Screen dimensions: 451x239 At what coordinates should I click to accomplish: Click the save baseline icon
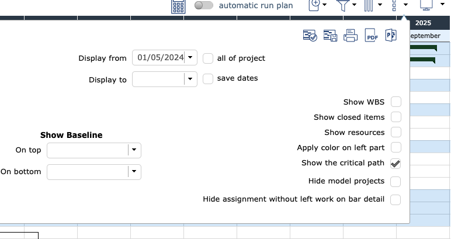click(330, 36)
